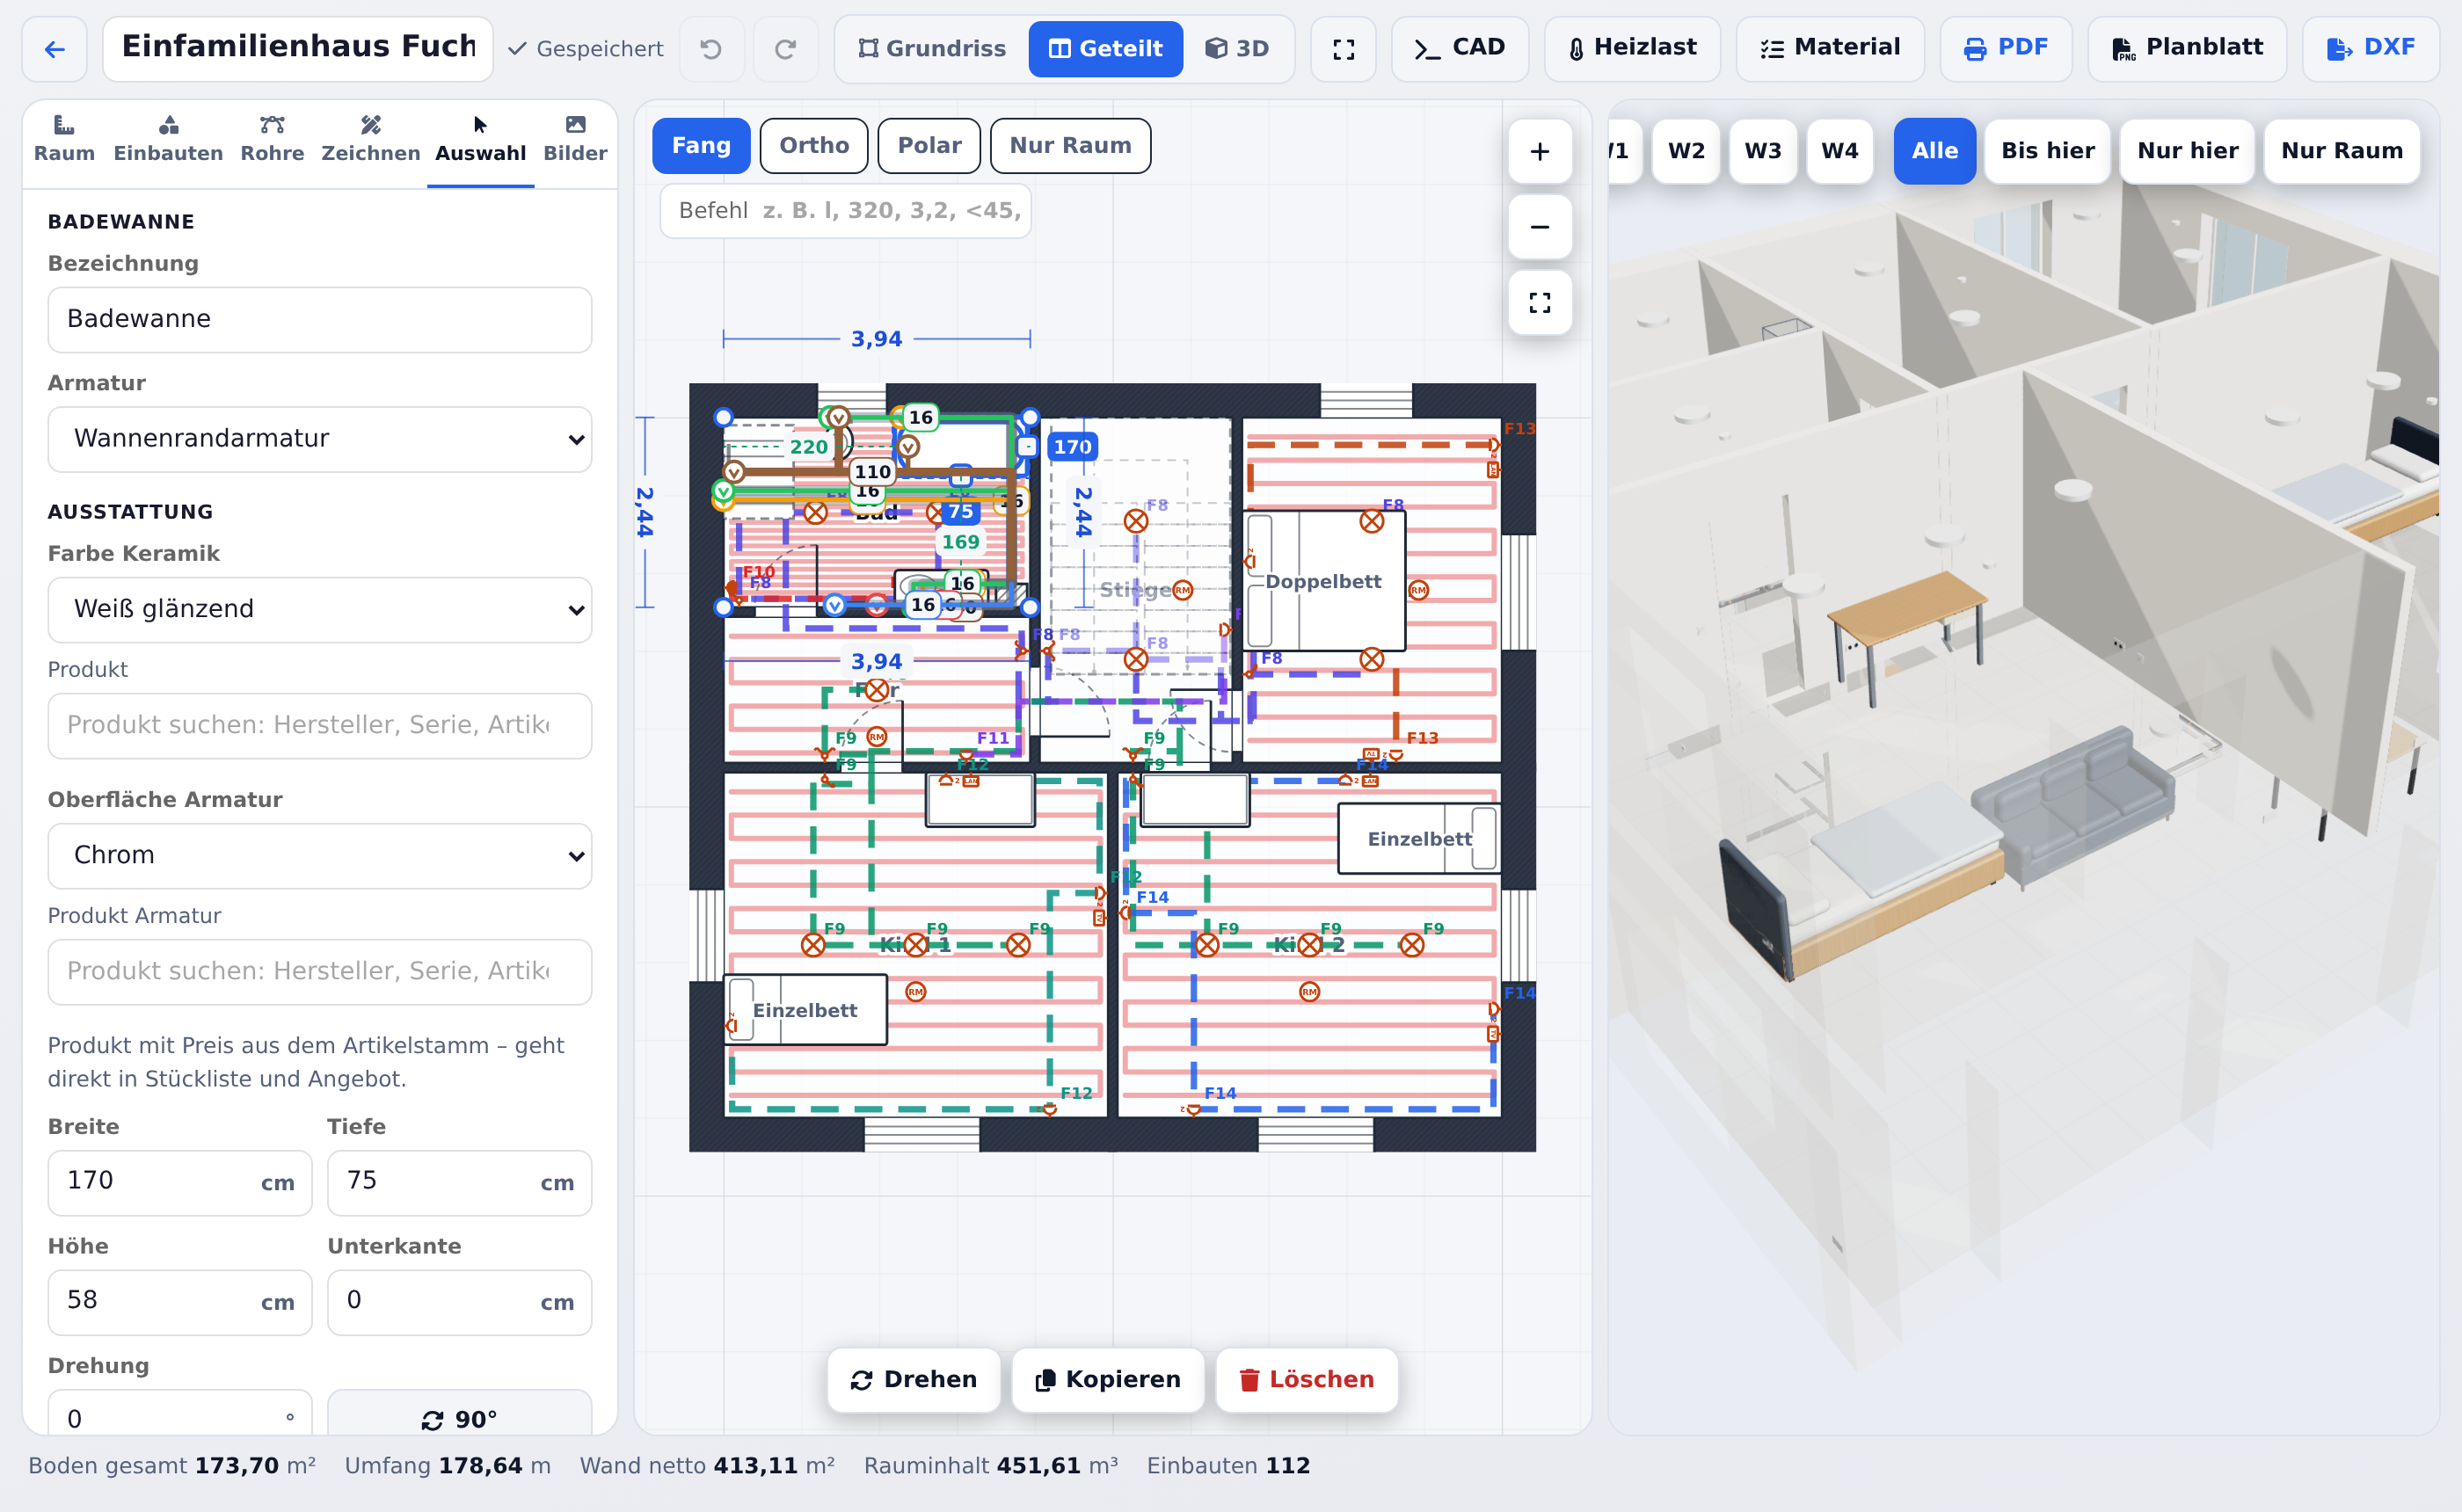Image resolution: width=2462 pixels, height=1512 pixels.
Task: Click Drehen to rotate the bathtub
Action: (914, 1380)
